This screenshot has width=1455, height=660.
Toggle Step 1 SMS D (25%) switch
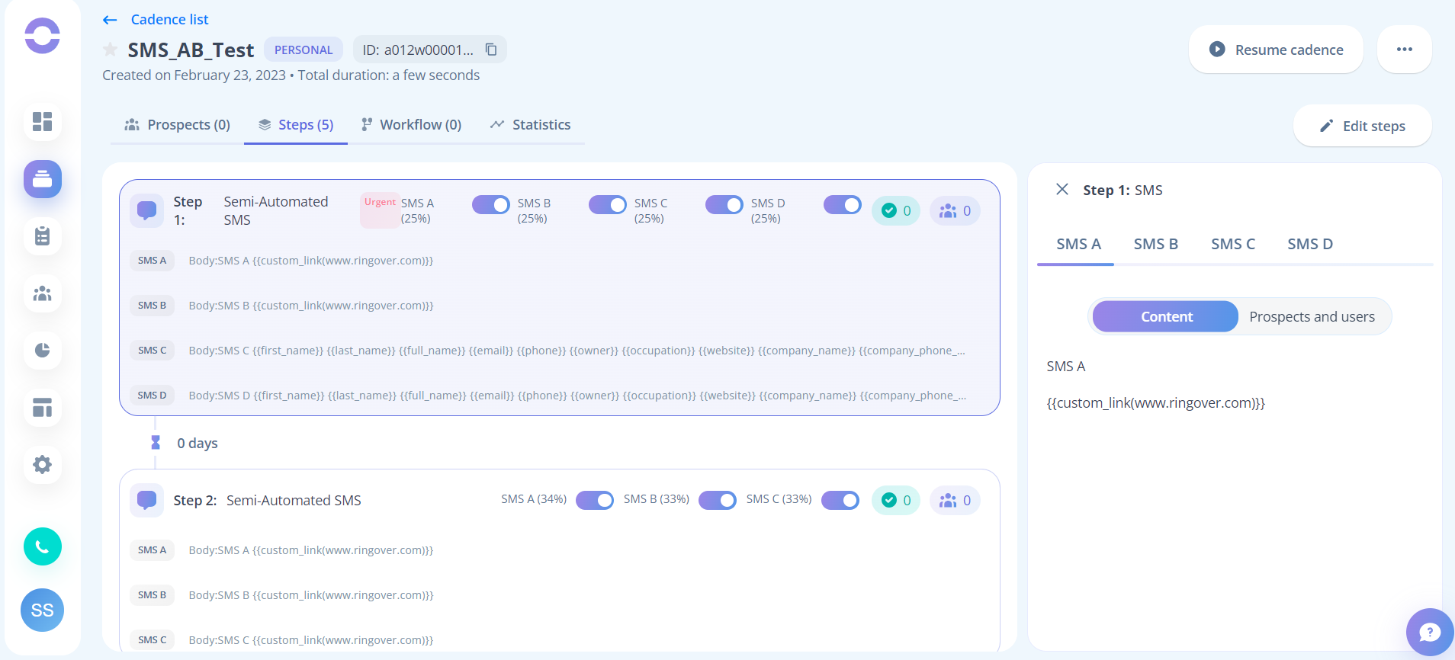click(x=843, y=204)
